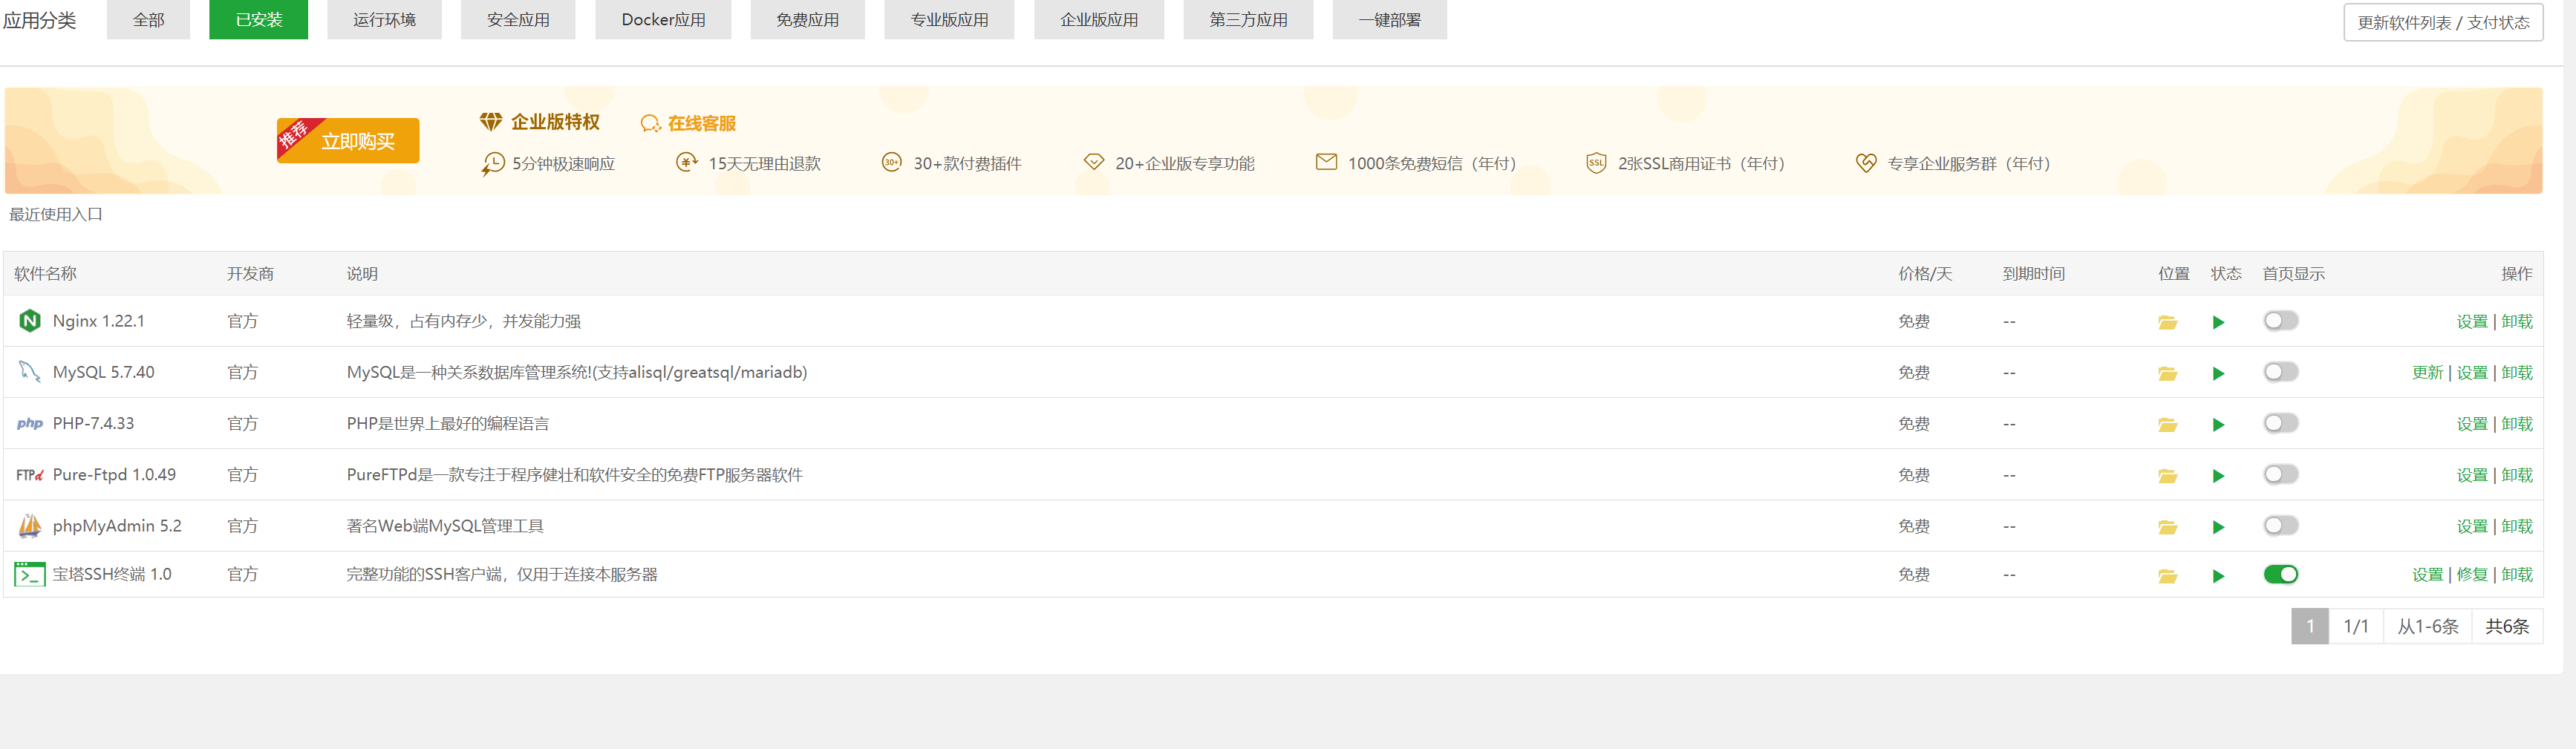Click the 企业版特权 diamond icon
The image size is (2576, 749).
(490, 122)
